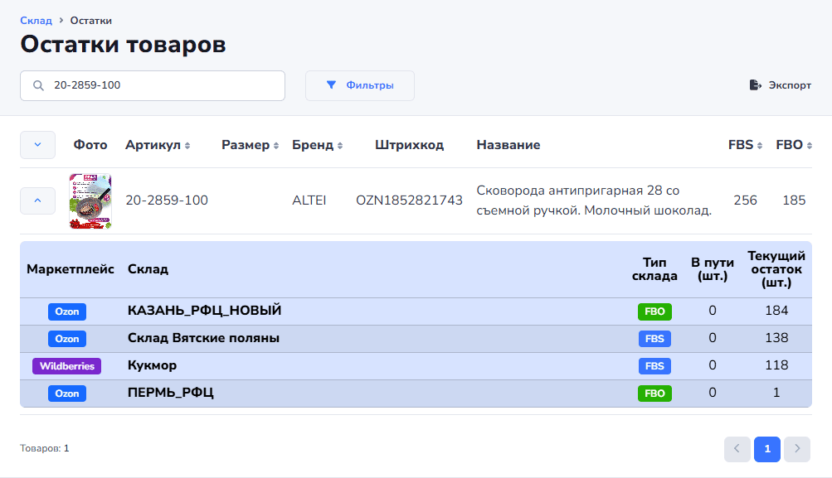The height and width of the screenshot is (478, 832).
Task: Click the Экспорт export button
Action: coord(780,85)
